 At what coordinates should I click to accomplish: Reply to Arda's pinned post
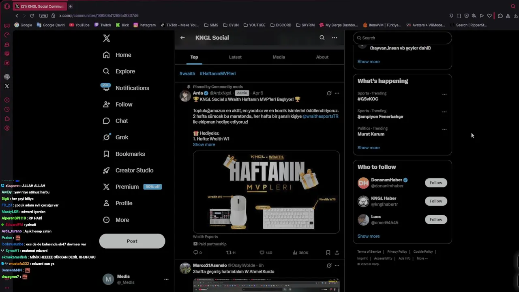point(198,253)
